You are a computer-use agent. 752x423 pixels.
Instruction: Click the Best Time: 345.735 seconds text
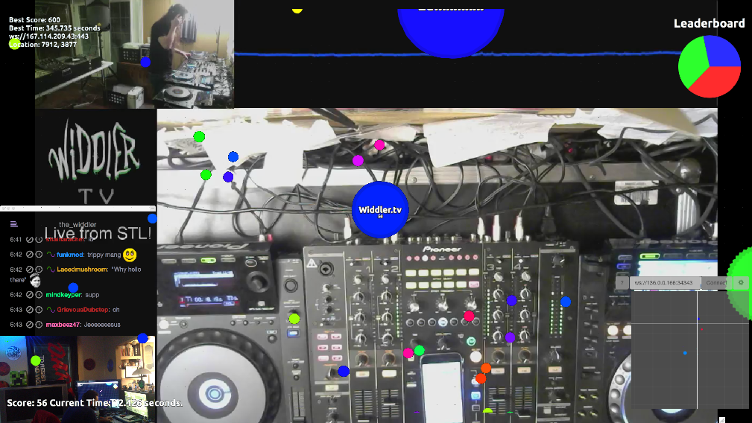[x=54, y=28]
